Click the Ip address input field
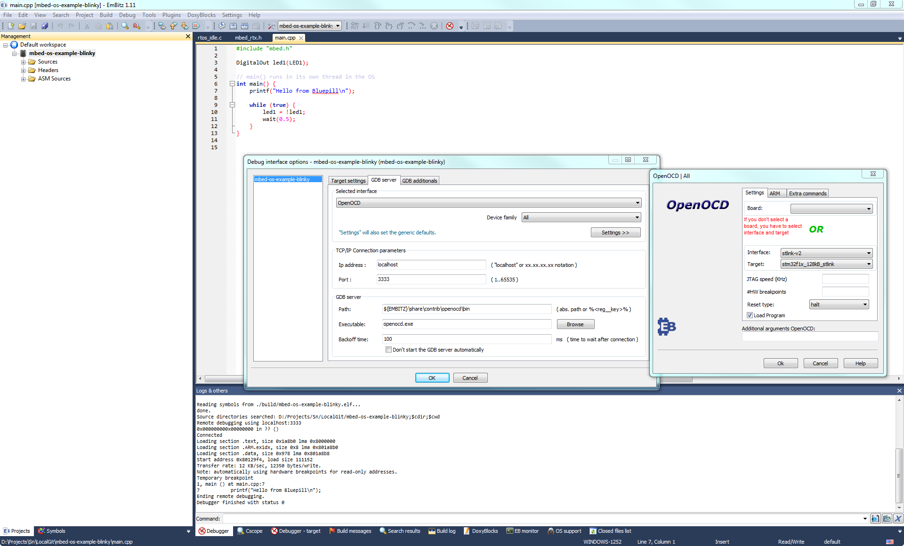 coord(431,265)
